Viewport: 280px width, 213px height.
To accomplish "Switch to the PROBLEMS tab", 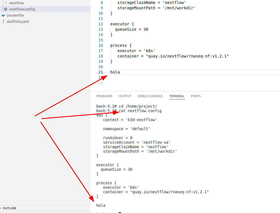I will pos(104,96).
